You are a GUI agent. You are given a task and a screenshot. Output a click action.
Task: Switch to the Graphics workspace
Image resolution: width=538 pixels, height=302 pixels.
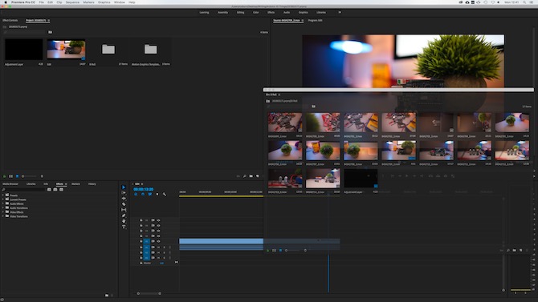tap(304, 12)
